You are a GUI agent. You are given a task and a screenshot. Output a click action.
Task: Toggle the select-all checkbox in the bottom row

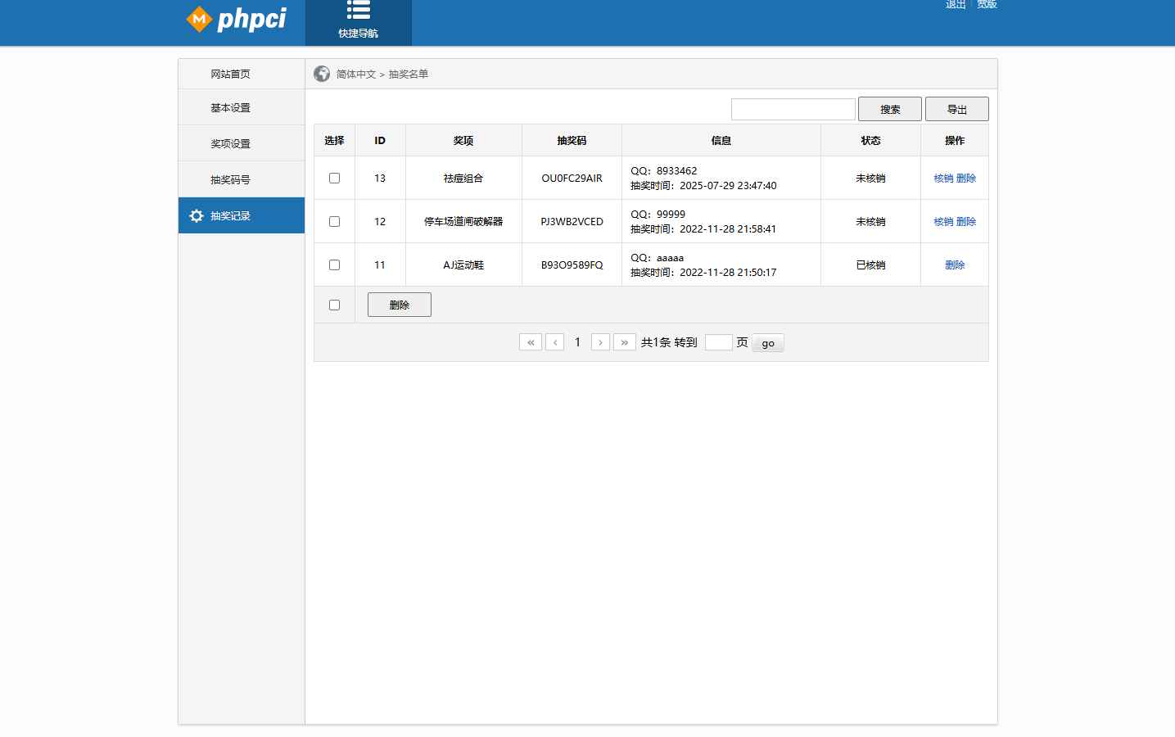pos(334,304)
